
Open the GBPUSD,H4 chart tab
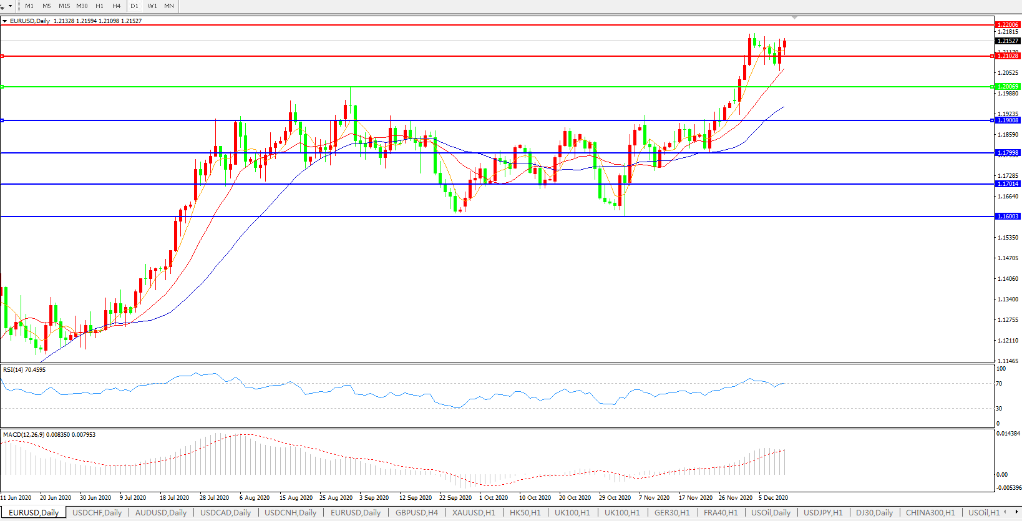[416, 513]
